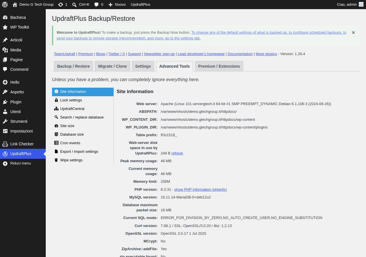Click the Memory limit value 256M

pyautogui.click(x=165, y=182)
